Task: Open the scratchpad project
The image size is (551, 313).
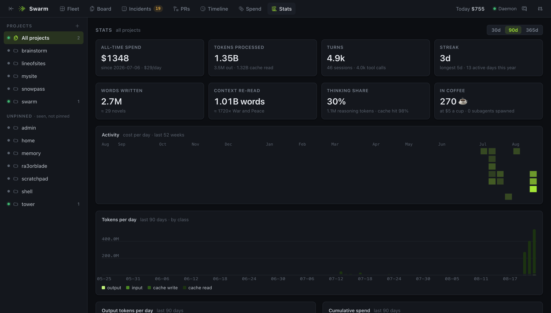Action: click(44, 179)
